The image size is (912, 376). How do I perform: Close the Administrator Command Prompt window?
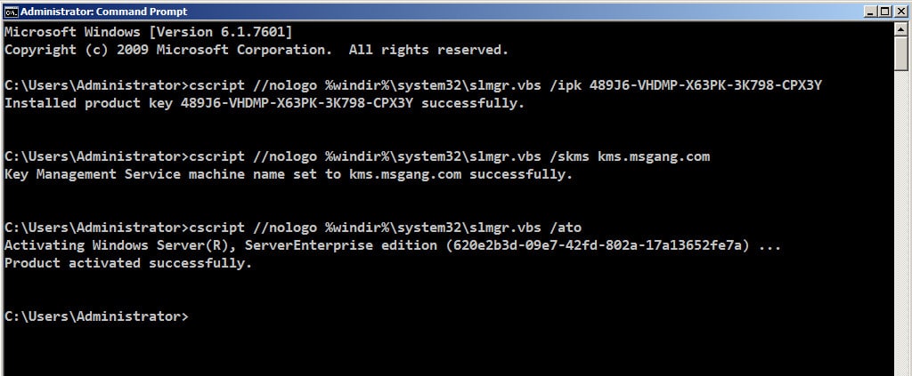[900, 11]
